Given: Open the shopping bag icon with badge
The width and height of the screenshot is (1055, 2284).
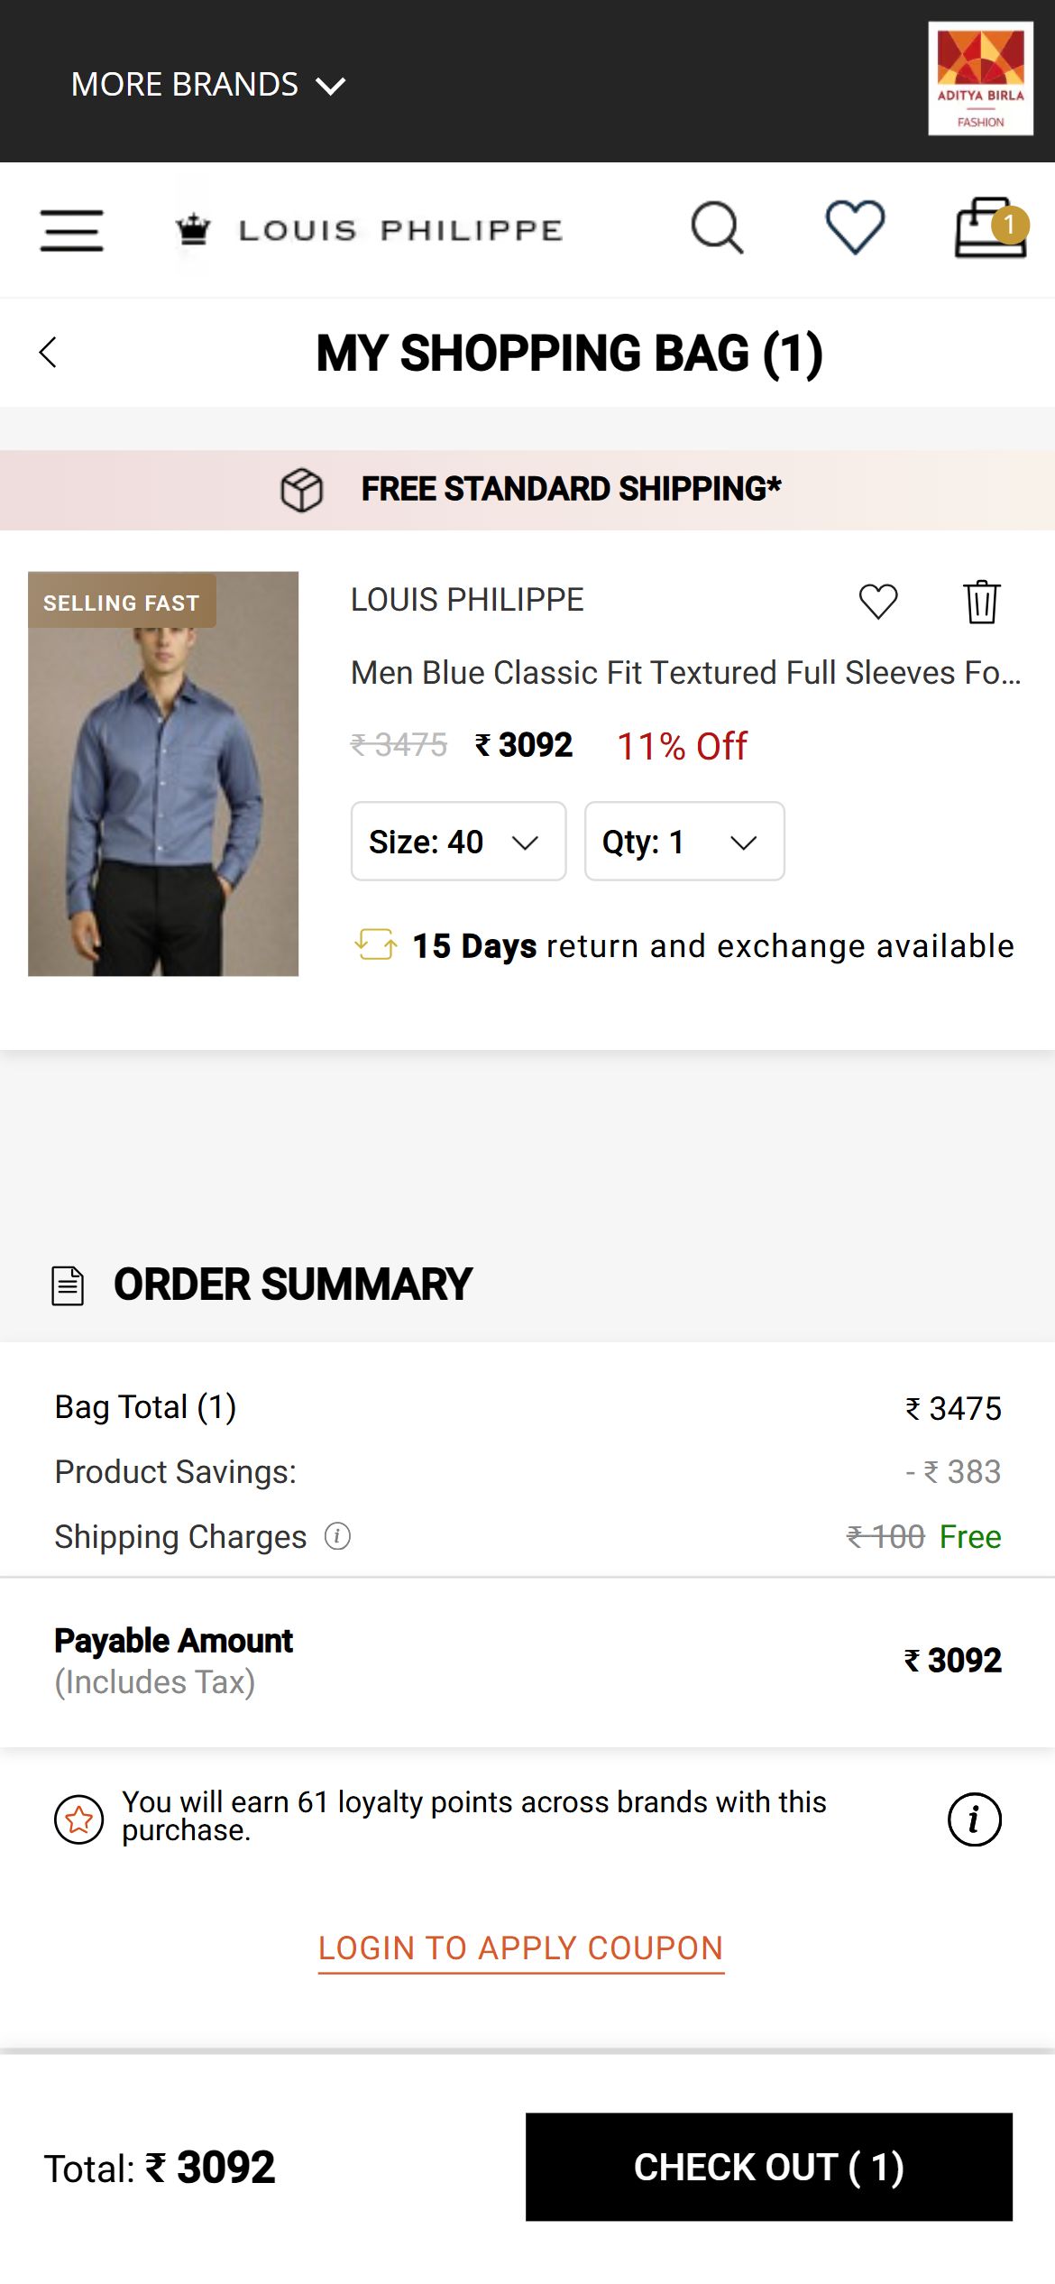Looking at the screenshot, I should 991,227.
